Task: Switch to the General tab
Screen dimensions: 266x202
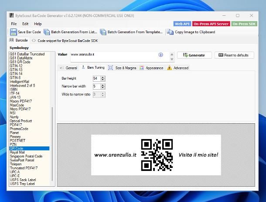Action: [x=68, y=68]
